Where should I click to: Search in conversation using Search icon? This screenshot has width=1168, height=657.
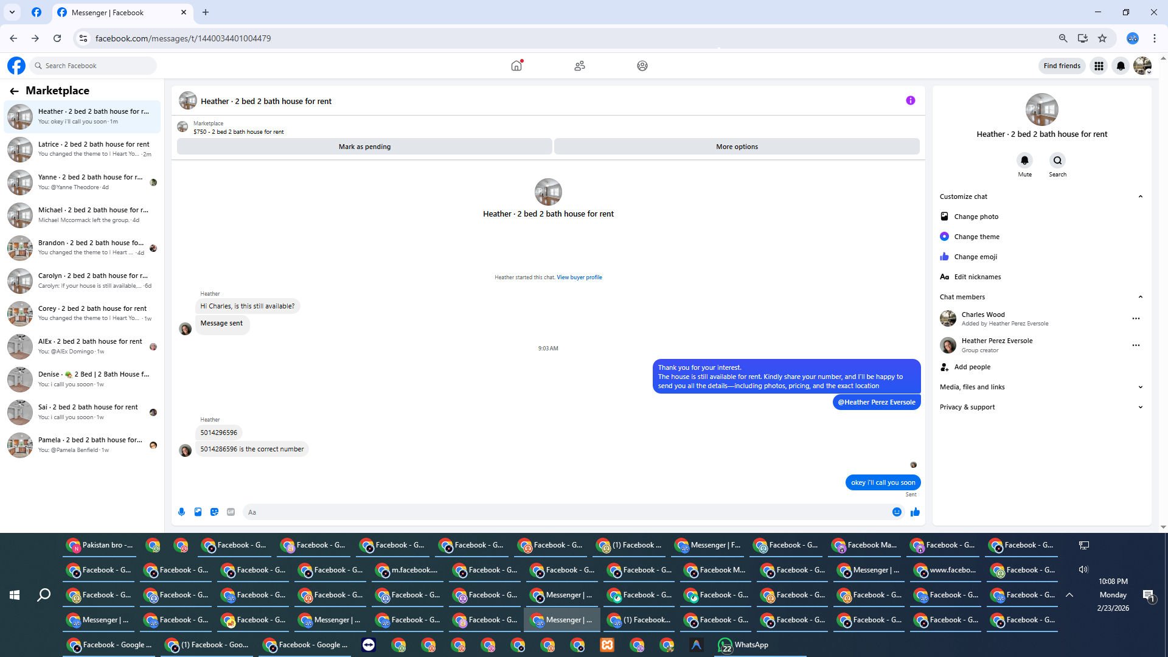click(x=1057, y=161)
